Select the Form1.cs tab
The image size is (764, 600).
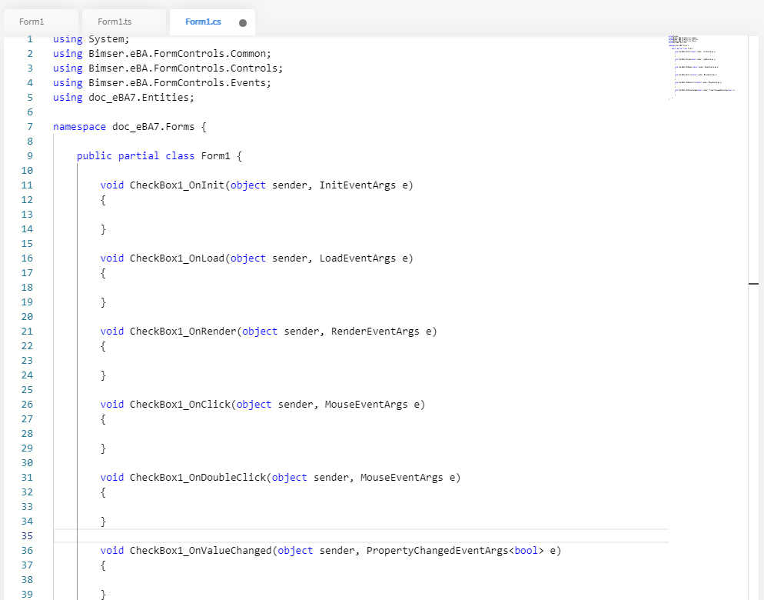(x=203, y=22)
